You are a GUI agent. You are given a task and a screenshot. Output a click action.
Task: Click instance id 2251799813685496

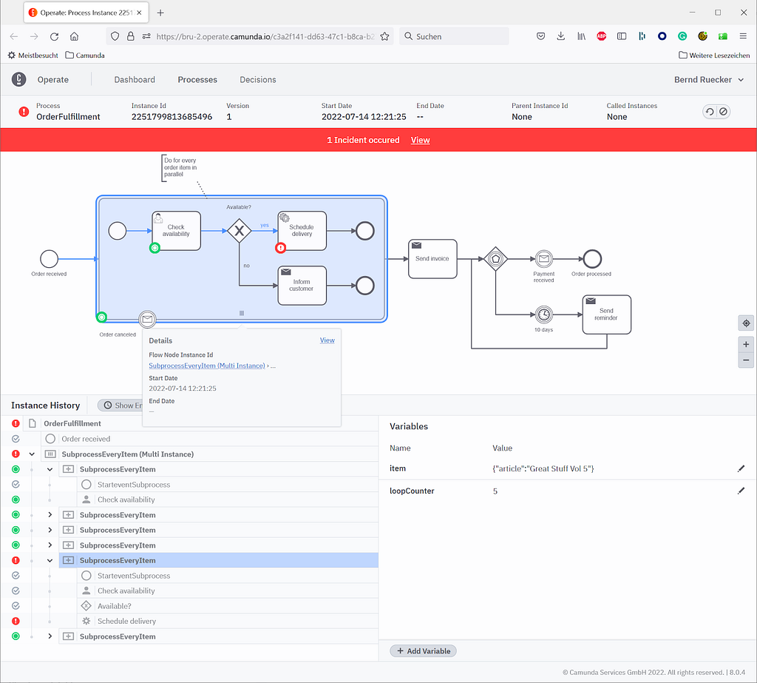172,117
